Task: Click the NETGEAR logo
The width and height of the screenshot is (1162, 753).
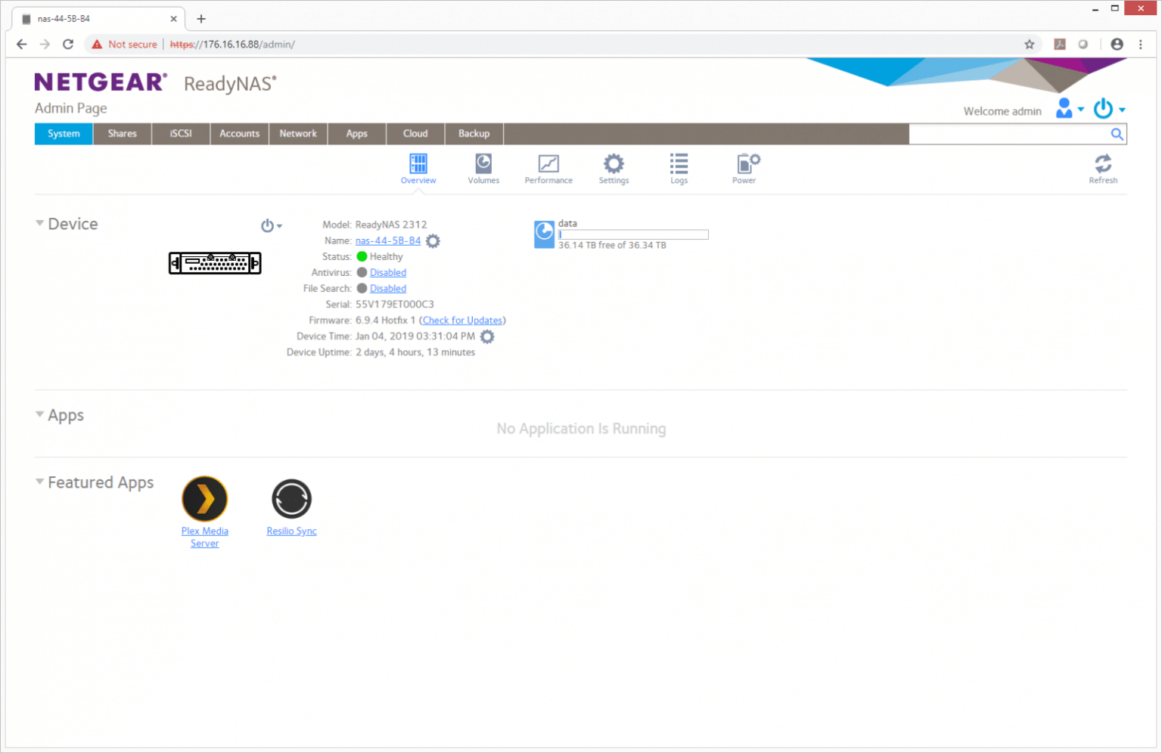Action: pos(101,82)
